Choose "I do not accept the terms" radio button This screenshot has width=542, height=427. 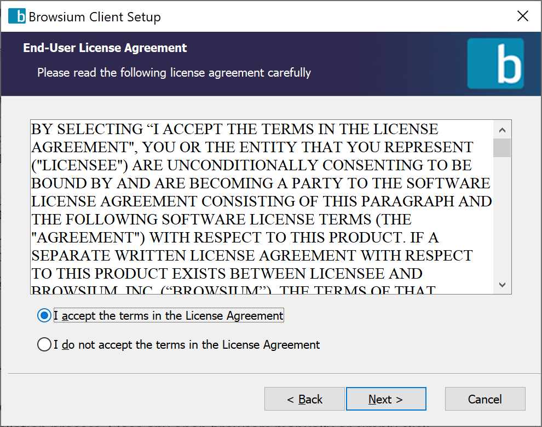pyautogui.click(x=44, y=345)
